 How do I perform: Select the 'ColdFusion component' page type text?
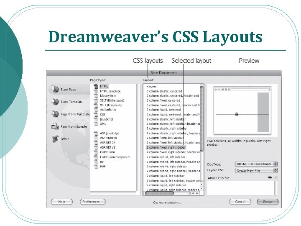pyautogui.click(x=115, y=157)
